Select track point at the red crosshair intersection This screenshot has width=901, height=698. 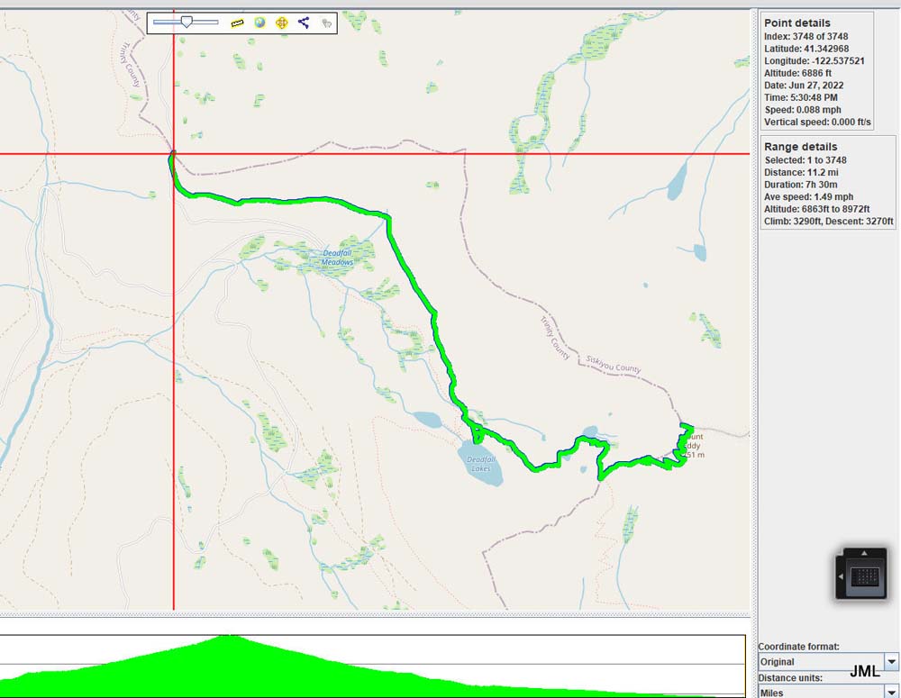(173, 154)
